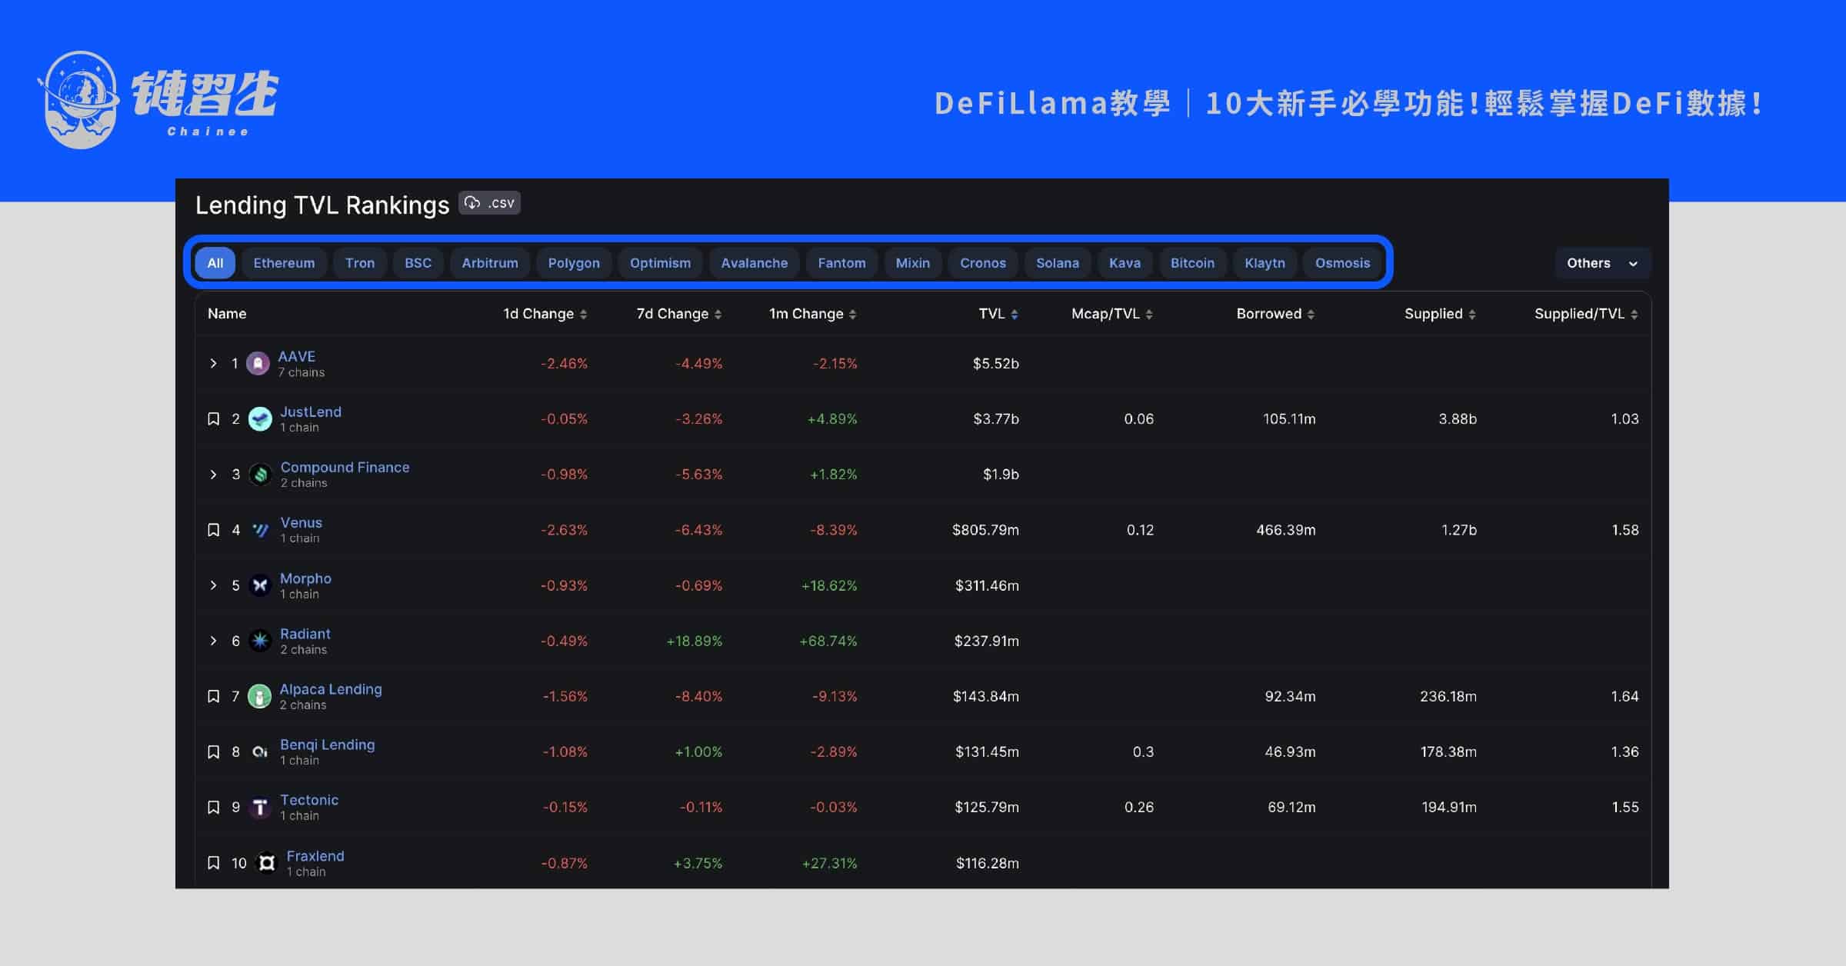Screen dimensions: 1846x966
Task: Expand the Radiant row chevron
Action: tap(213, 641)
